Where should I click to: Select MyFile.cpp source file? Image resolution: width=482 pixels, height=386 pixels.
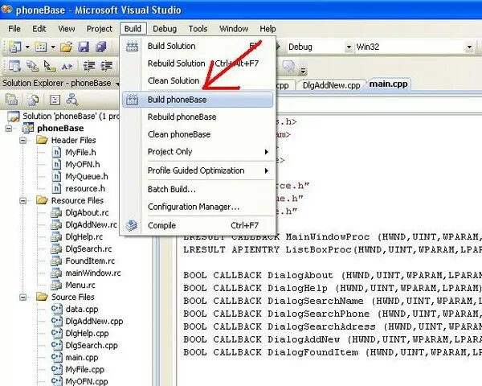pyautogui.click(x=85, y=369)
